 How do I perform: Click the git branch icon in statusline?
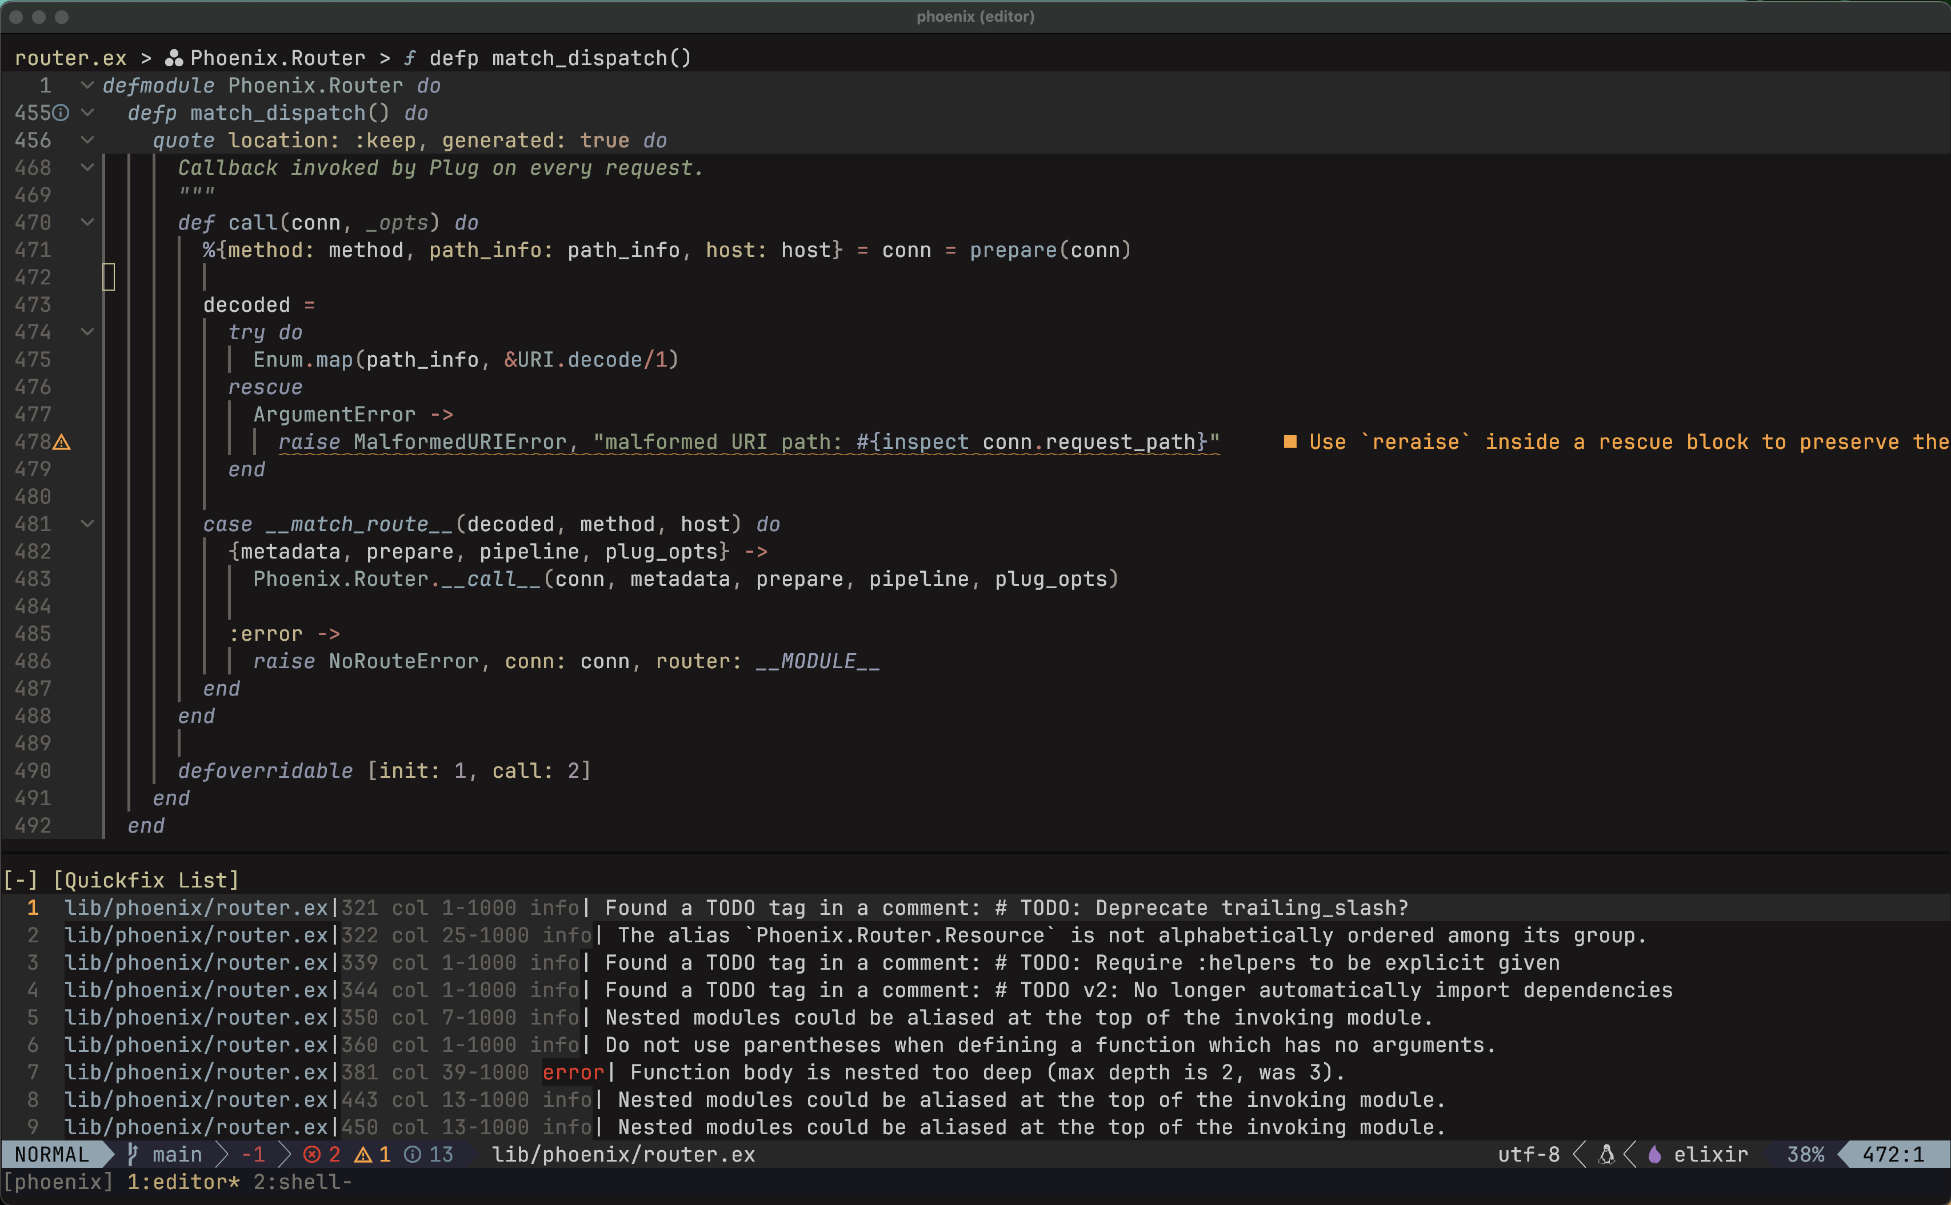(x=133, y=1154)
